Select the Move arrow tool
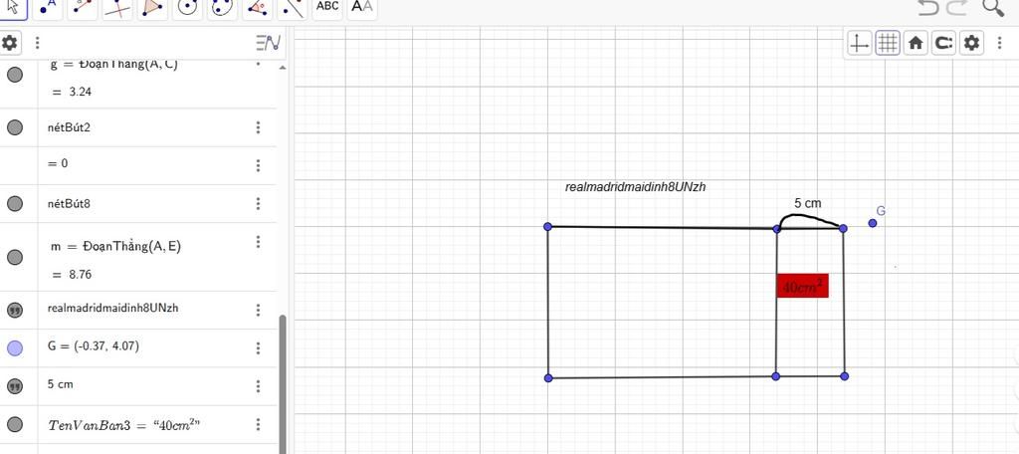 pos(12,7)
